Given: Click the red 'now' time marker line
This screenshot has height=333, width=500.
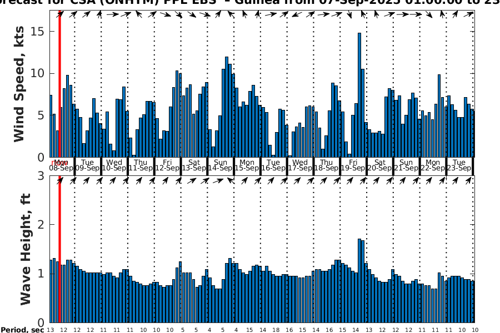Looking at the screenshot, I should 59,167.
